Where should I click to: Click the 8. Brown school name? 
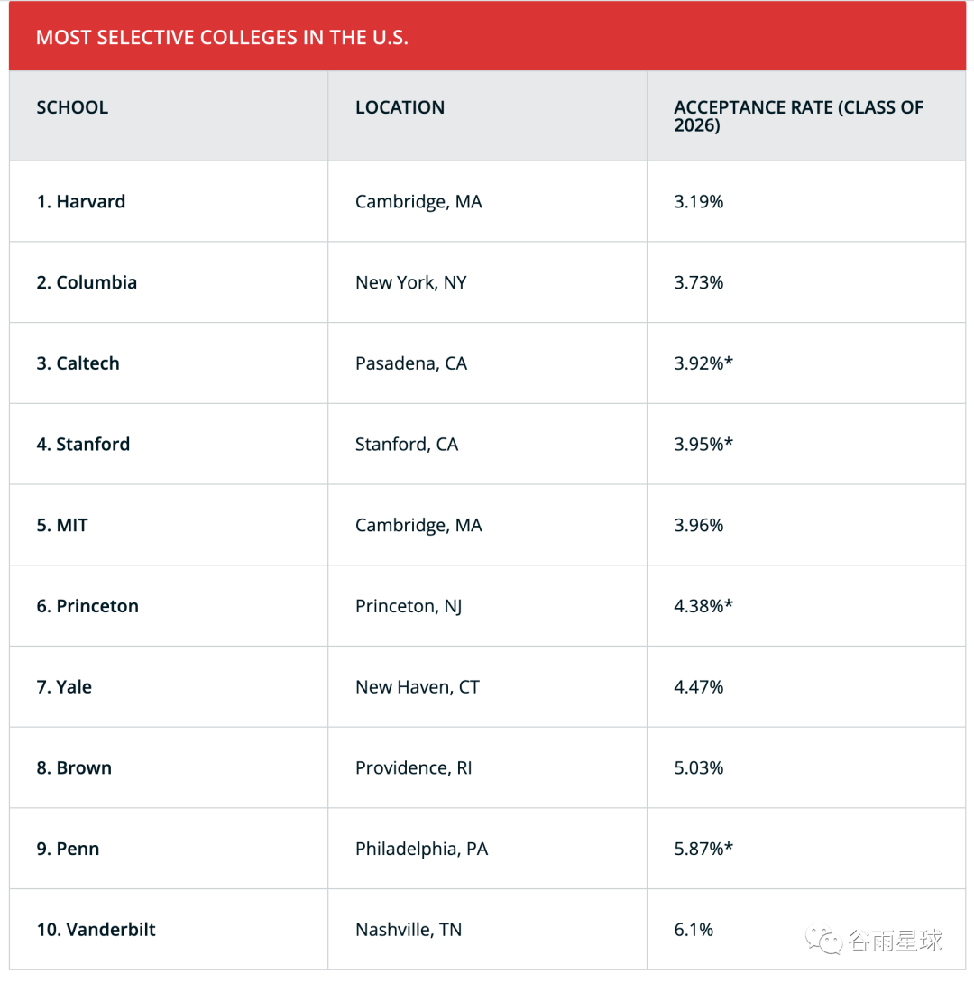coord(74,767)
